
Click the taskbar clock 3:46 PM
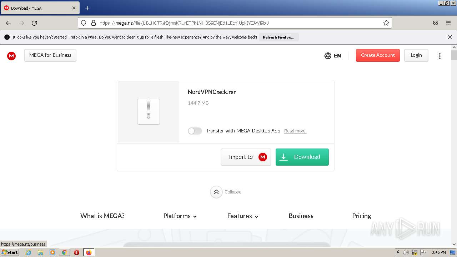(439, 252)
